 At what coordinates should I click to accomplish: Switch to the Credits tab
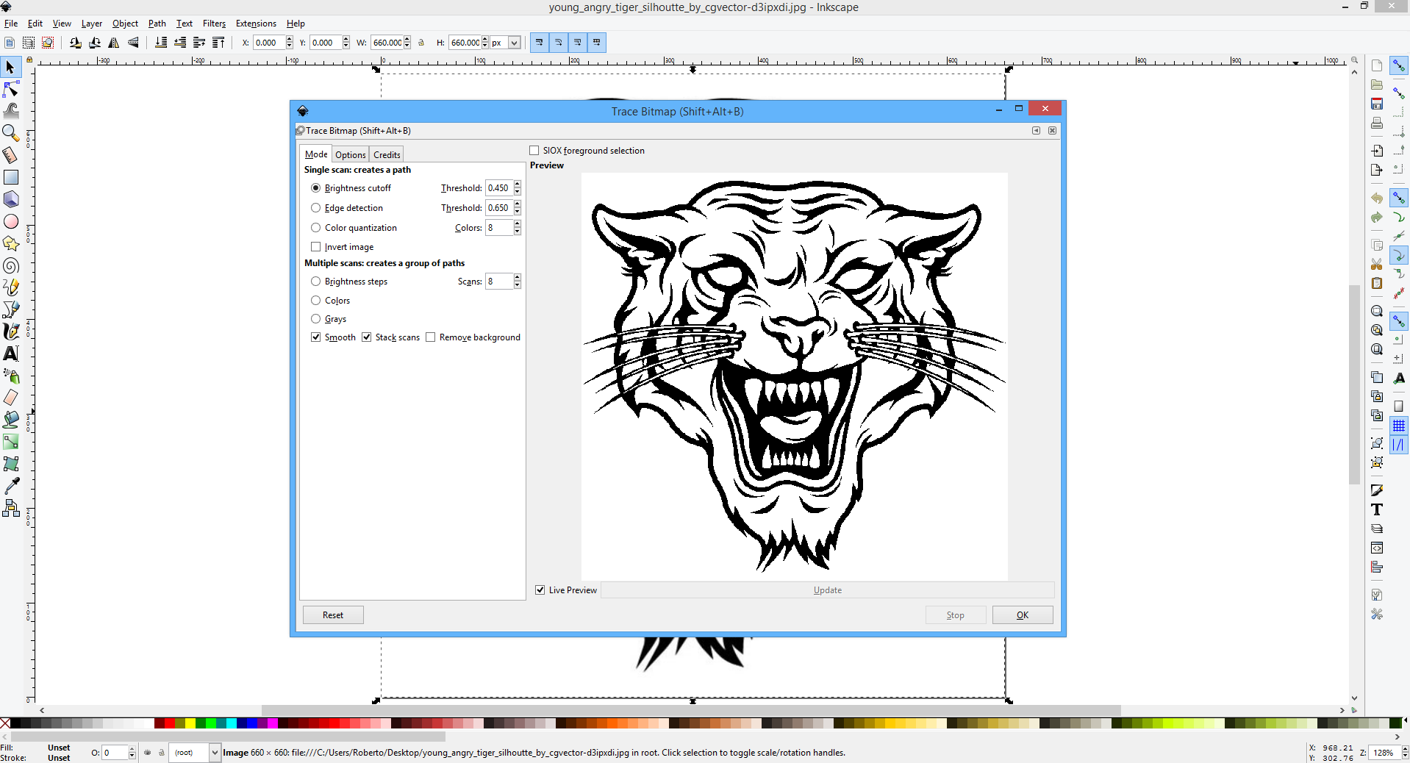[387, 155]
